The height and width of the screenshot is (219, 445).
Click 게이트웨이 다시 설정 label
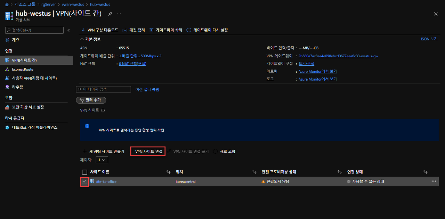coord(210,30)
